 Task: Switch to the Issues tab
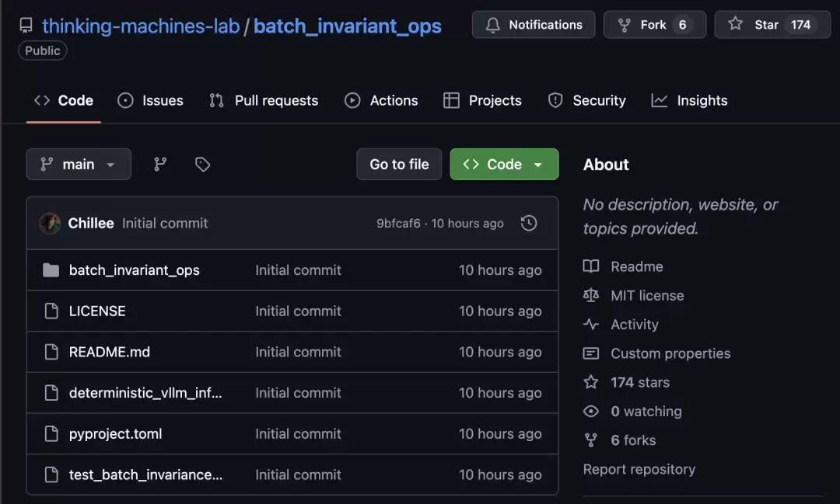coord(151,100)
